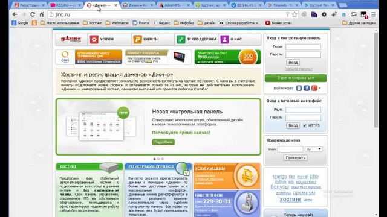Sign in via VK icon

tap(299, 88)
